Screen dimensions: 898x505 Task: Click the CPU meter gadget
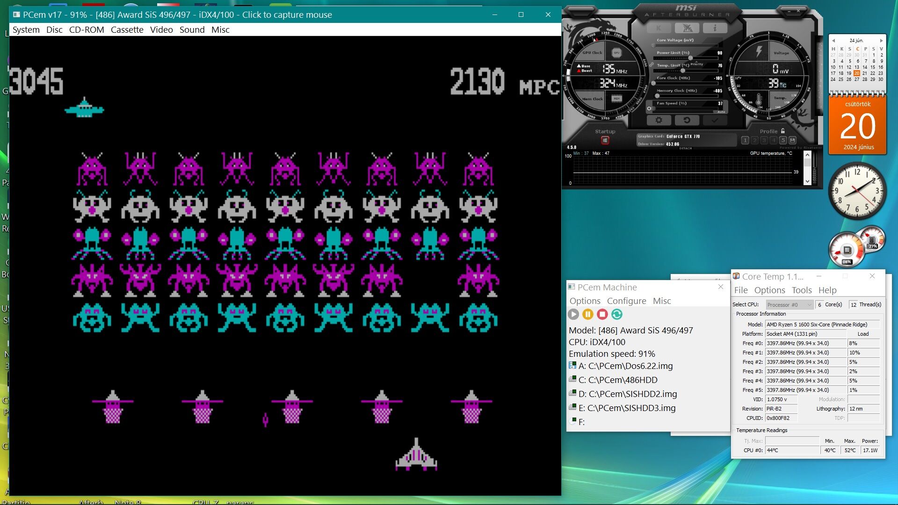pyautogui.click(x=847, y=250)
